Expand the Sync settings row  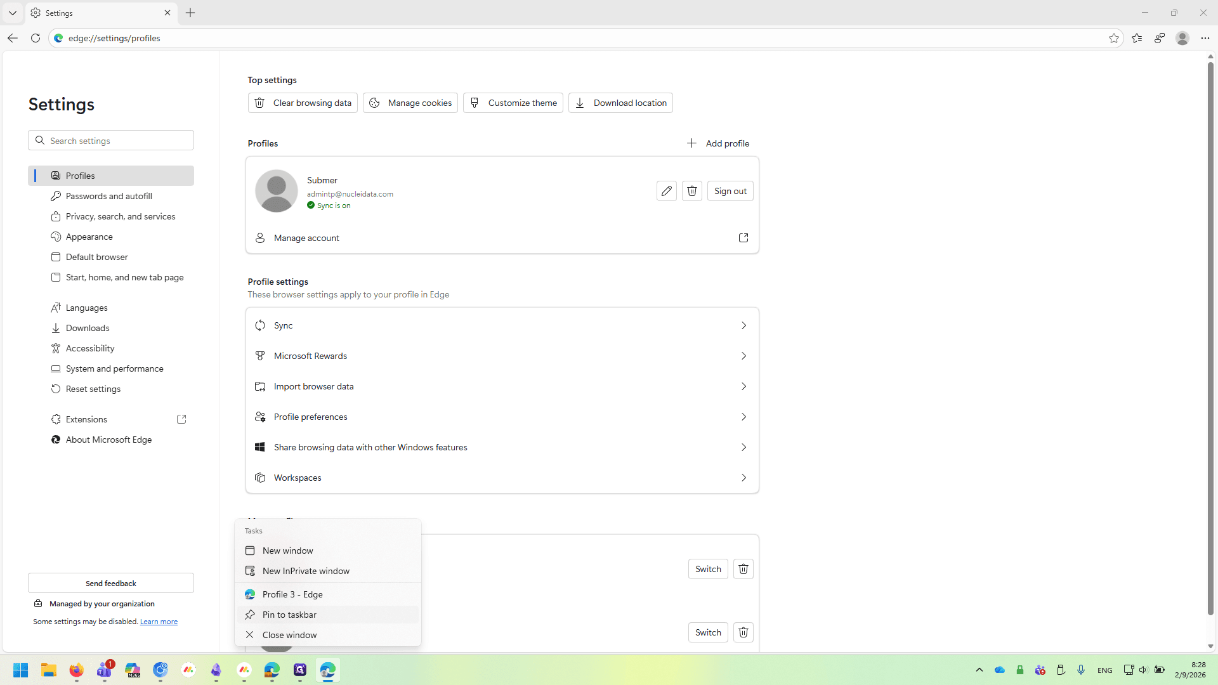[x=502, y=325]
